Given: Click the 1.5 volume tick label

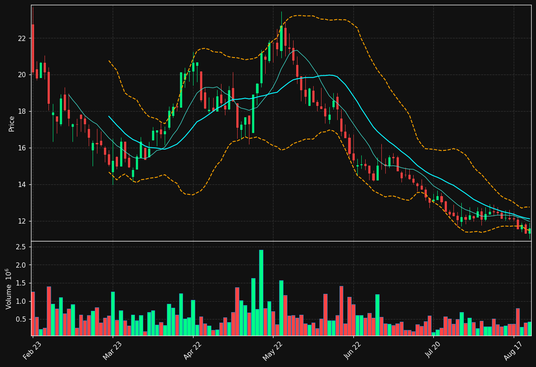Looking at the screenshot, I should coord(21,283).
